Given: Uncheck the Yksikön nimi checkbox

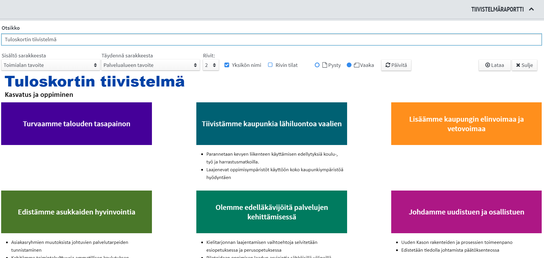Looking at the screenshot, I should [x=227, y=65].
